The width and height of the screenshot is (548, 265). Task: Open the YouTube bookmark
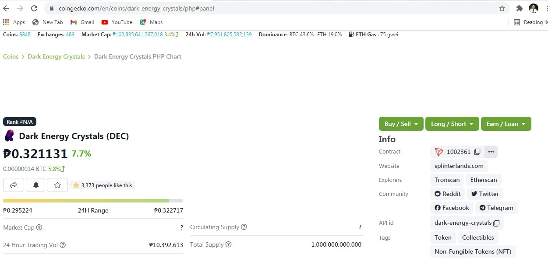[x=117, y=22]
